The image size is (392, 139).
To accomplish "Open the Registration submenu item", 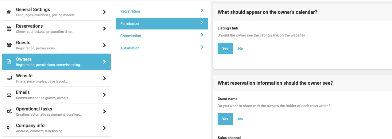I will [x=130, y=11].
